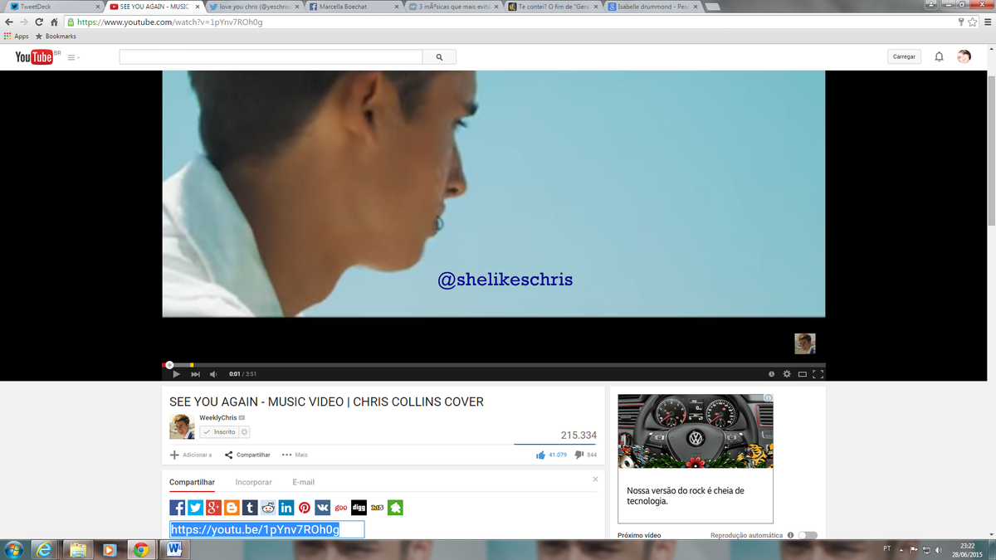Enter fullscreen mode
This screenshot has height=560, width=996.
pyautogui.click(x=818, y=374)
